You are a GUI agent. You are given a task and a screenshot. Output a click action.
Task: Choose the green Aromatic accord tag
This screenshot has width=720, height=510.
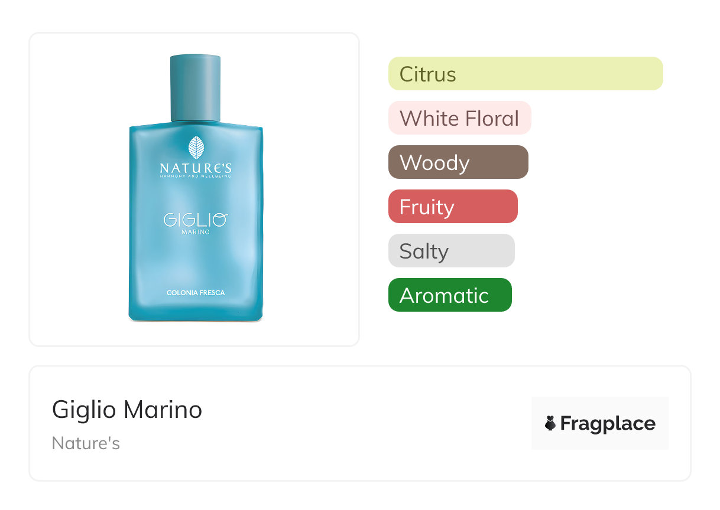click(449, 295)
